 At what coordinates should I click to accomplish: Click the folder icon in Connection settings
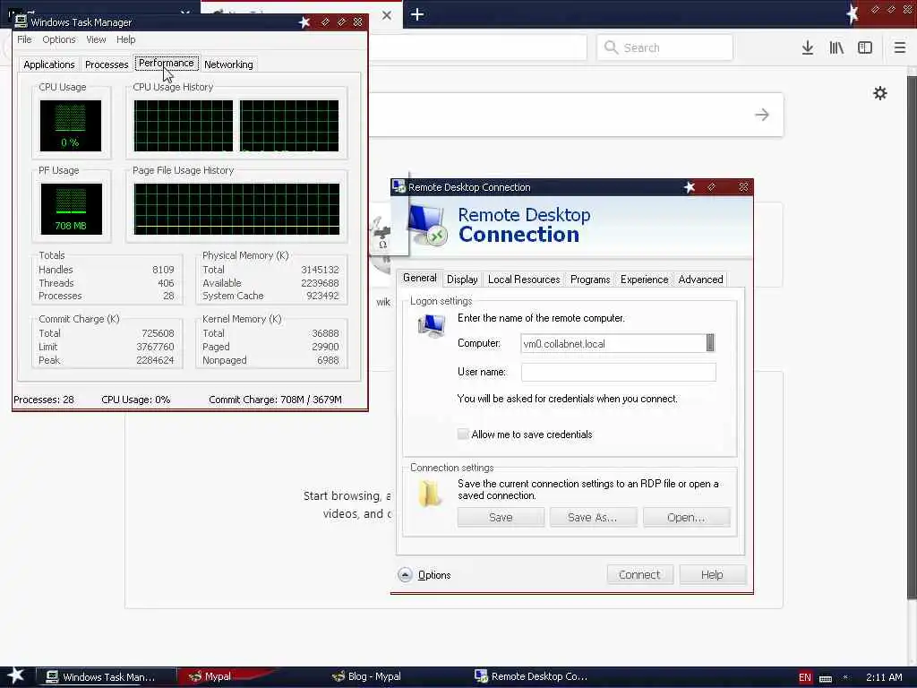point(430,494)
